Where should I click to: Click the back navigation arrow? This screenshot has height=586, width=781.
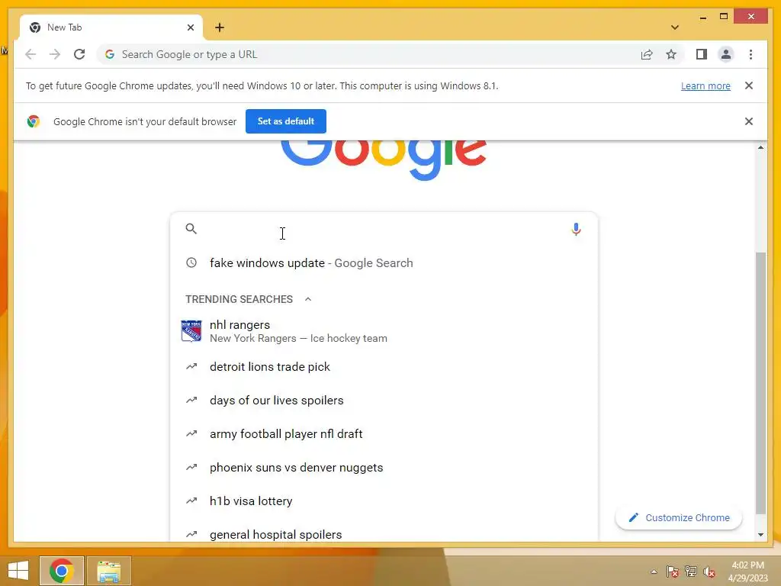[31, 54]
